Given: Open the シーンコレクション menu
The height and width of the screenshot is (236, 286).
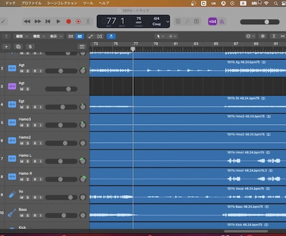Looking at the screenshot, I should 62,3.
